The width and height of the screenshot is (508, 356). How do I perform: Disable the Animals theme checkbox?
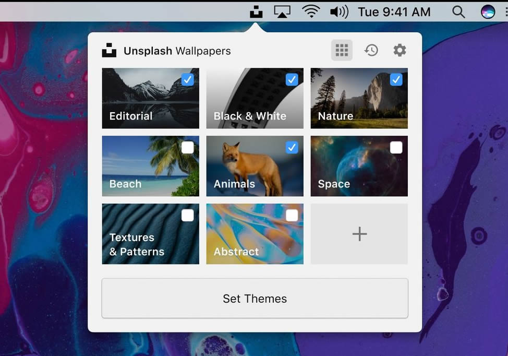coord(292,148)
